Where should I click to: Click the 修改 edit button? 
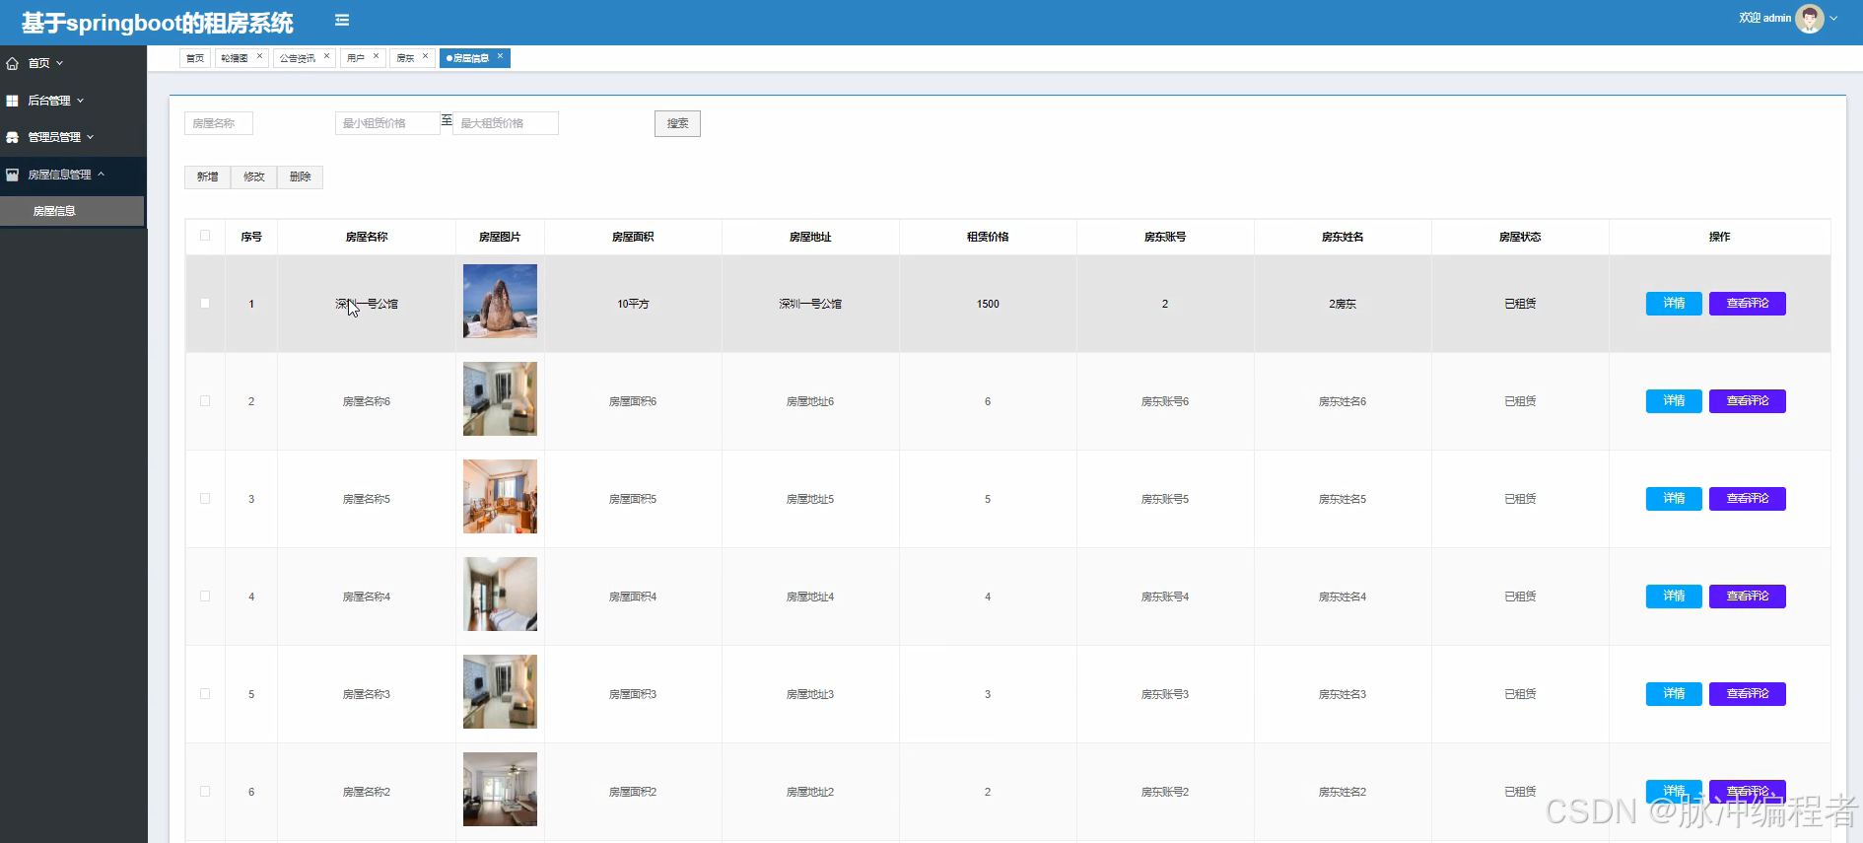(x=254, y=176)
